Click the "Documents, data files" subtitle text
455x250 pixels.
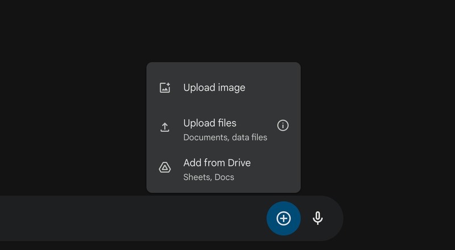pyautogui.click(x=225, y=137)
